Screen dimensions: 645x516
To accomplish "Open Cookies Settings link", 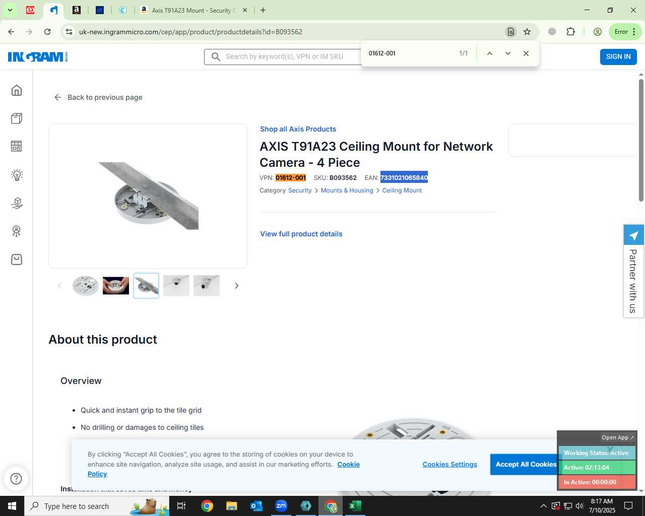I will click(450, 465).
